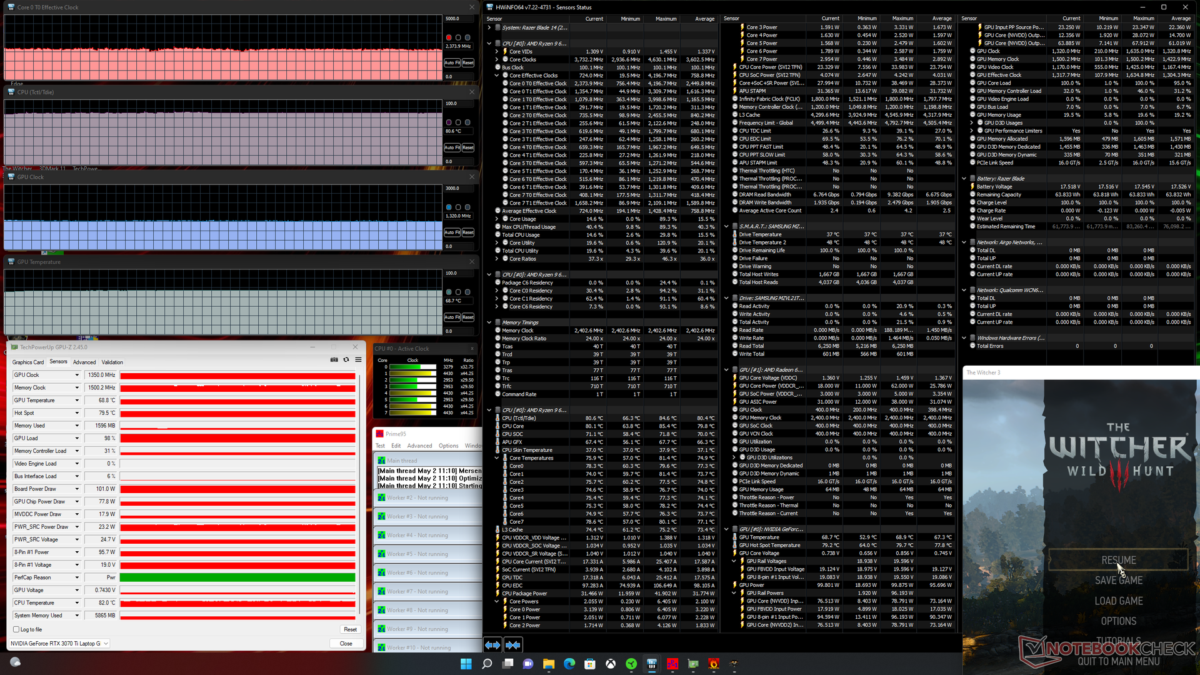
Task: Toggle the third dot on CPU Tctl/Tdie graph
Action: tap(467, 122)
